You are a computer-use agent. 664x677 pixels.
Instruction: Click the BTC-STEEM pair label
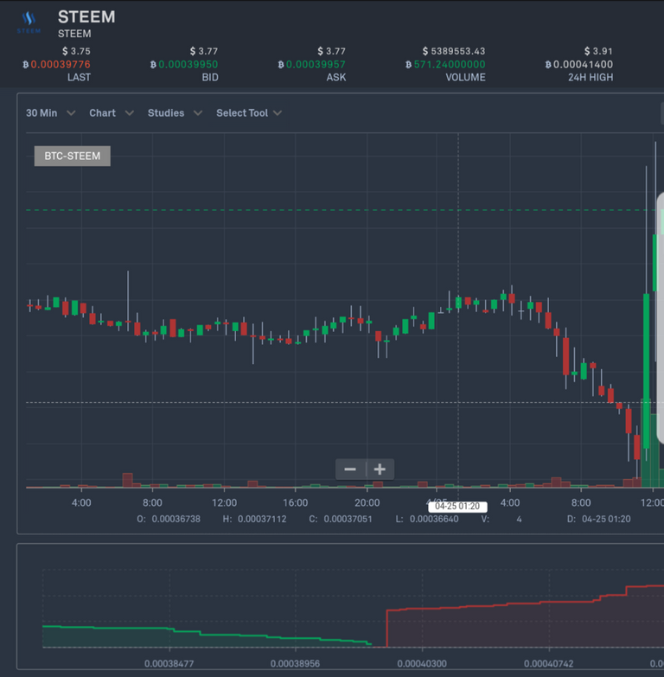click(x=73, y=156)
